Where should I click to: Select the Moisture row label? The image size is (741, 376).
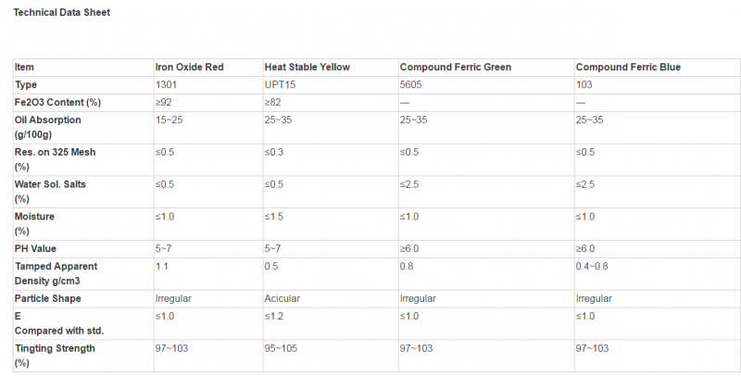tap(34, 223)
